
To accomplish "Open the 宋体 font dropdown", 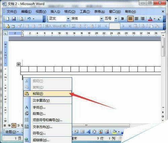I will coord(101,19).
